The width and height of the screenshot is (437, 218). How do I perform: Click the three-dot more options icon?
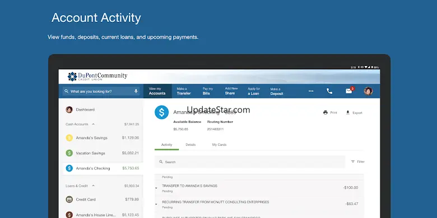click(311, 91)
